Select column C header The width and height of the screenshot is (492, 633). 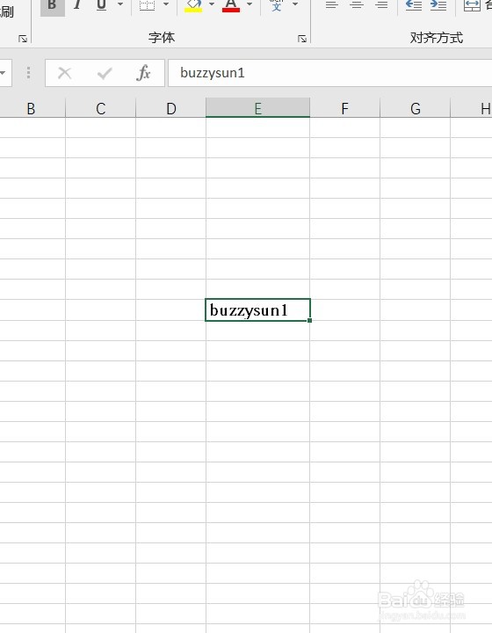pyautogui.click(x=101, y=108)
